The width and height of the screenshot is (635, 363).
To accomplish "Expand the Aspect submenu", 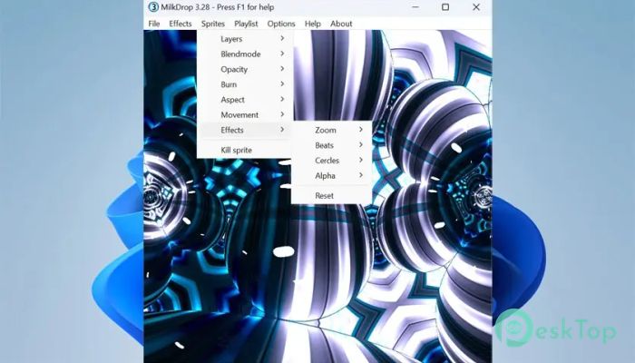I will point(244,100).
